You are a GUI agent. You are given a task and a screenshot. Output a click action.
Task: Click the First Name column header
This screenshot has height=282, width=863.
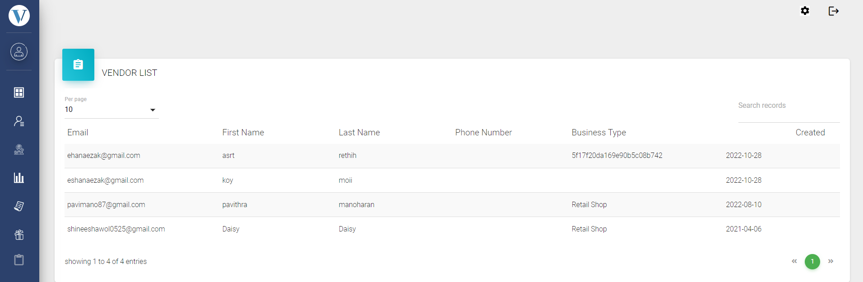tap(243, 133)
